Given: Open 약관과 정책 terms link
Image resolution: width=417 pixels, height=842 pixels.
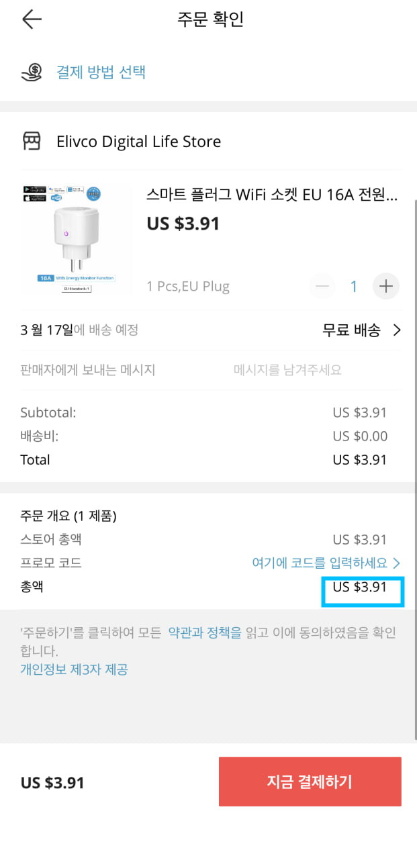Looking at the screenshot, I should (x=204, y=633).
